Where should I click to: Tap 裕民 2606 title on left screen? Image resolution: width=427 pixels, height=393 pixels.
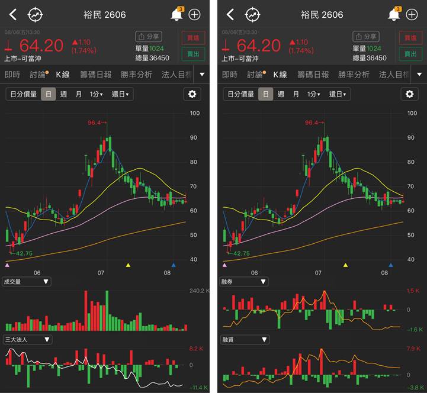click(x=105, y=15)
